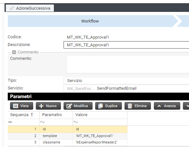Viewport: 189px width, 147px height.
Task: Collapse the Commento section
Action: tap(14, 52)
